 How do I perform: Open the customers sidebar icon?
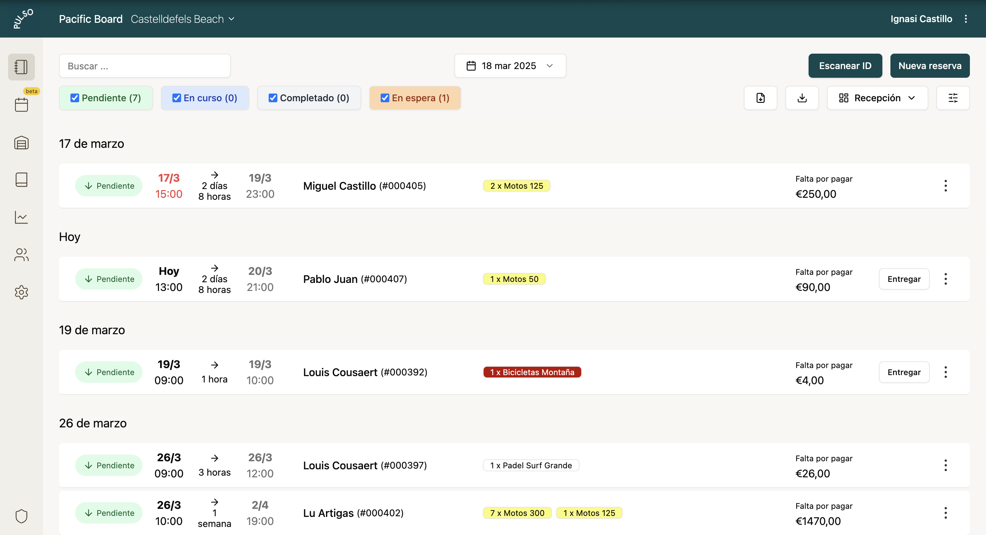(21, 255)
